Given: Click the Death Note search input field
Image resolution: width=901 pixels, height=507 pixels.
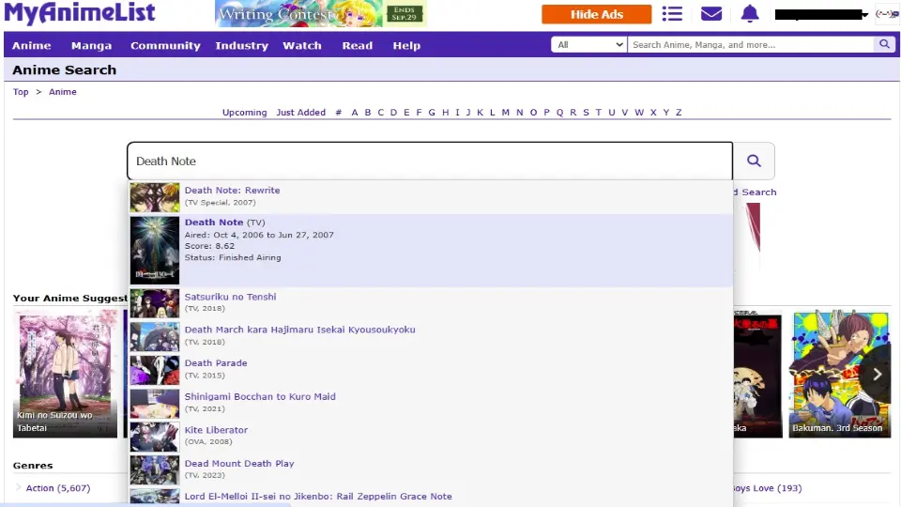Looking at the screenshot, I should click(x=430, y=161).
